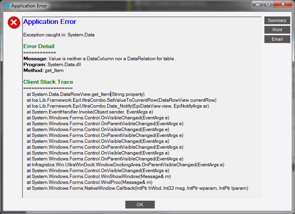Screen dimensions: 295x214
Task: Click the Summary button
Action: [277, 20]
